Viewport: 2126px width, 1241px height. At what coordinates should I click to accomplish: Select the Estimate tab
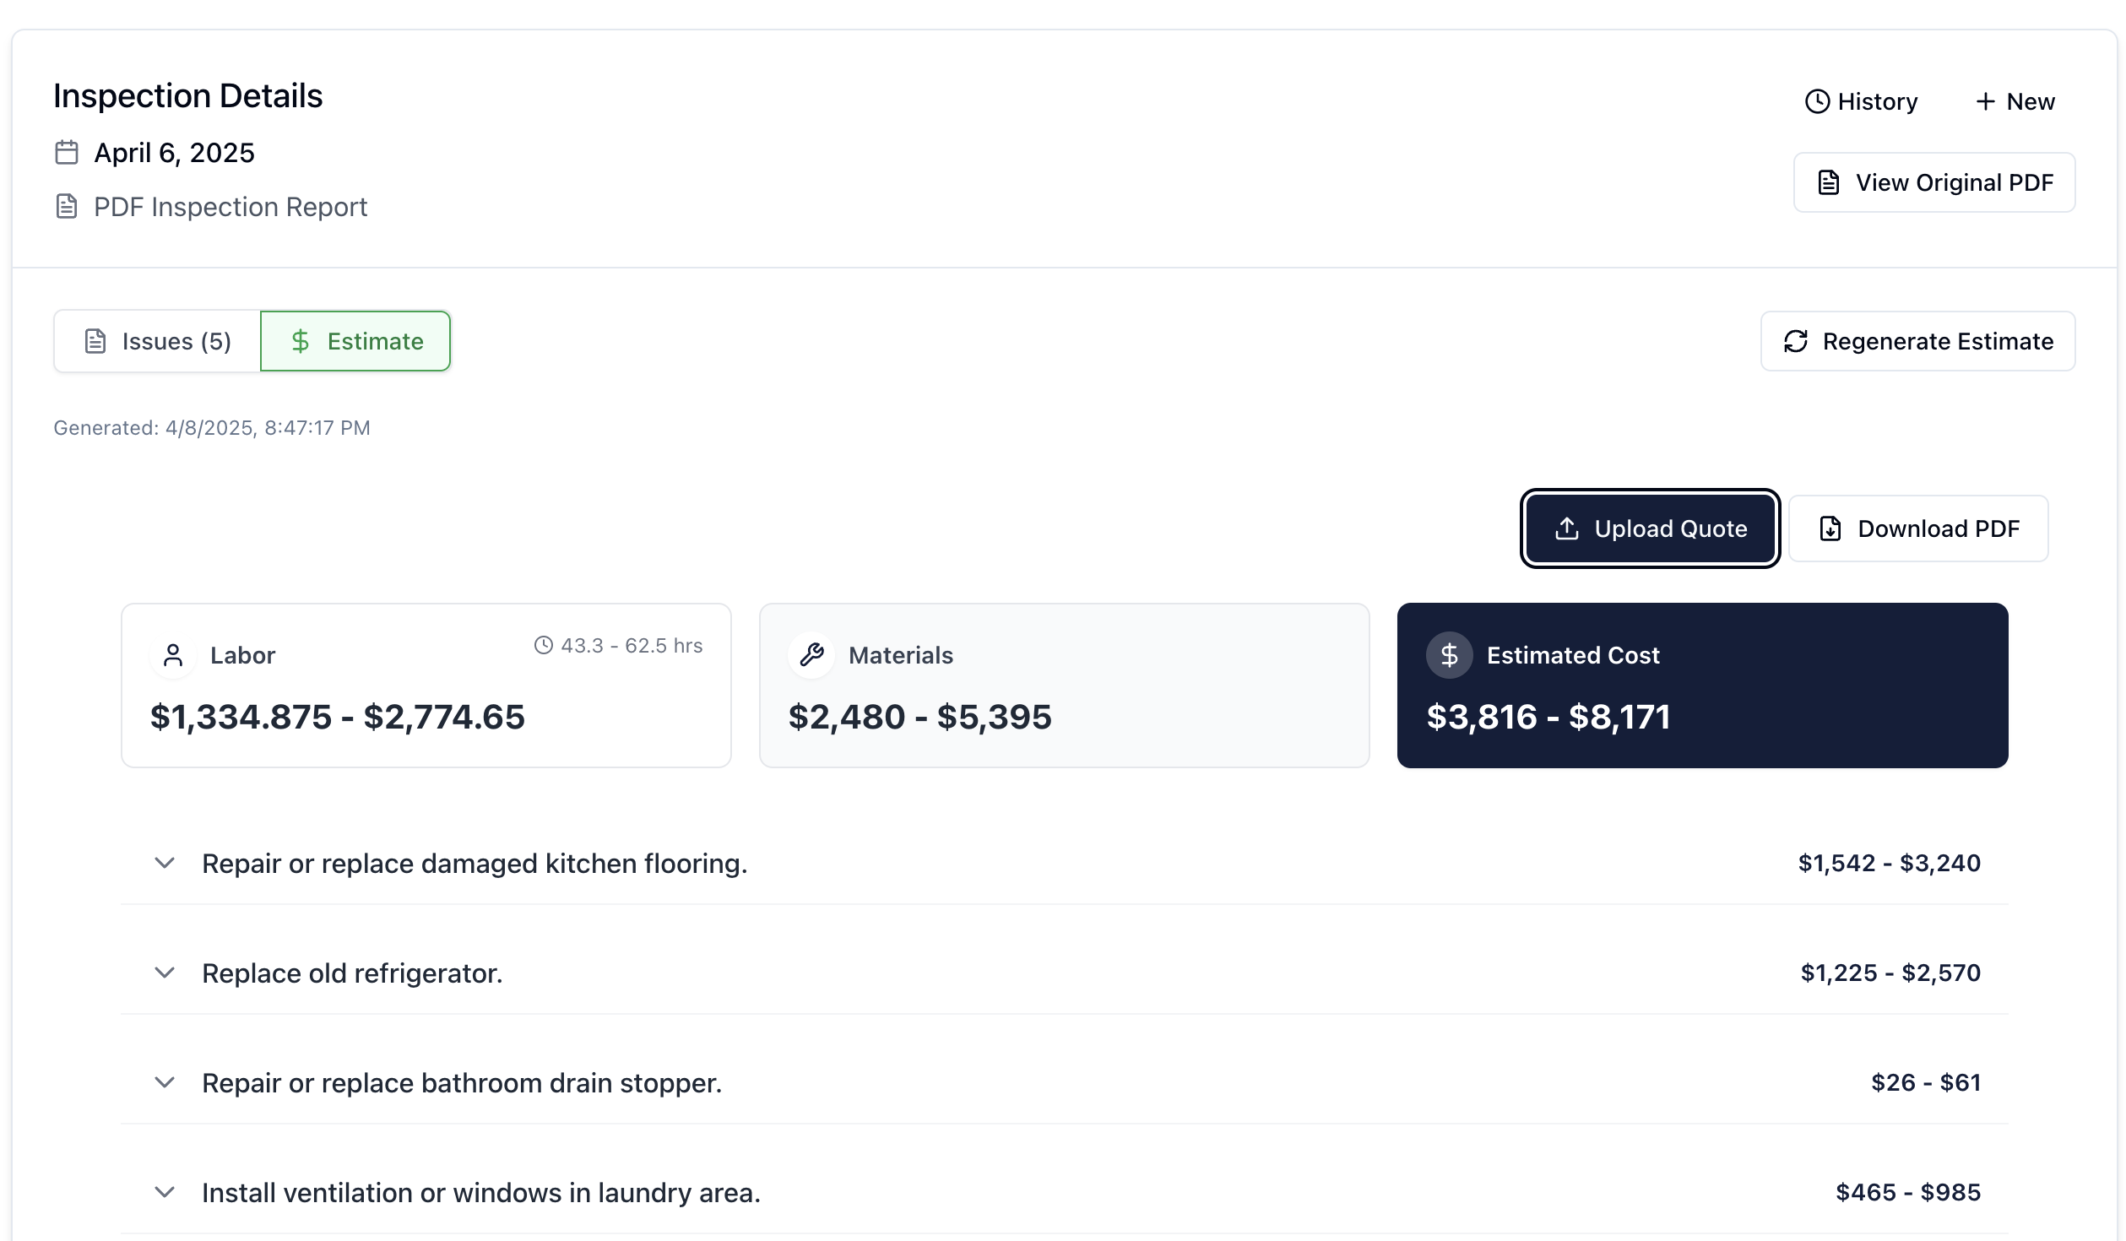(355, 341)
